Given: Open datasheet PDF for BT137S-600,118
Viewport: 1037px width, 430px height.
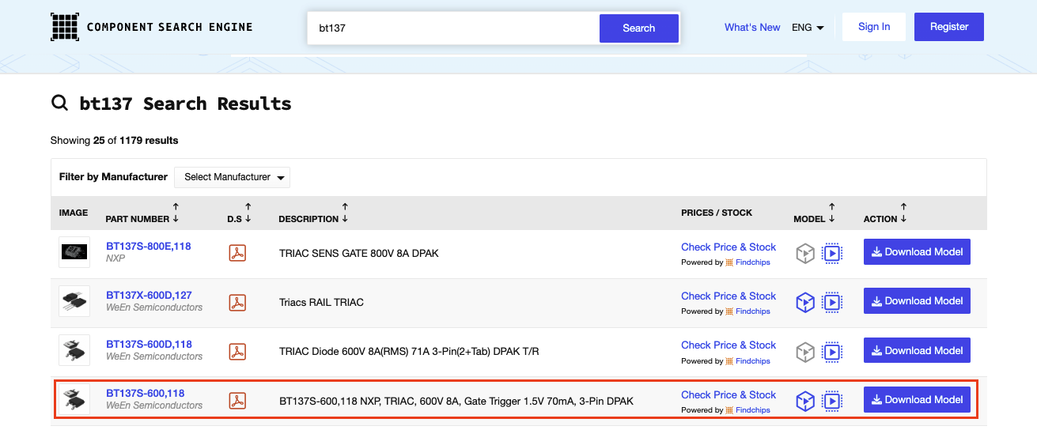Looking at the screenshot, I should tap(237, 401).
